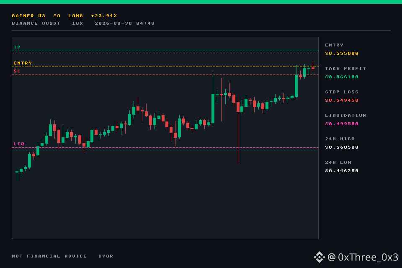This screenshot has width=402, height=268.
Task: Click the GAINER #3 header text
Action: [29, 15]
